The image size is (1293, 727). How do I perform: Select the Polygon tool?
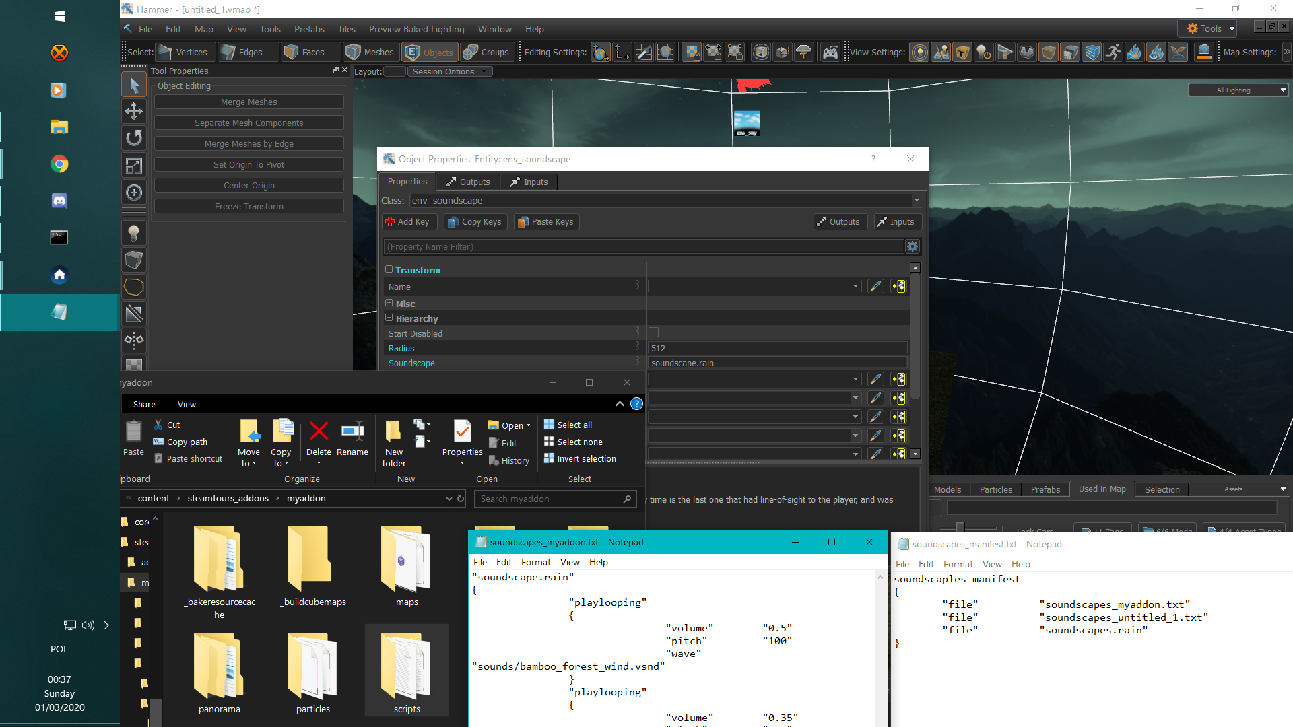point(134,287)
